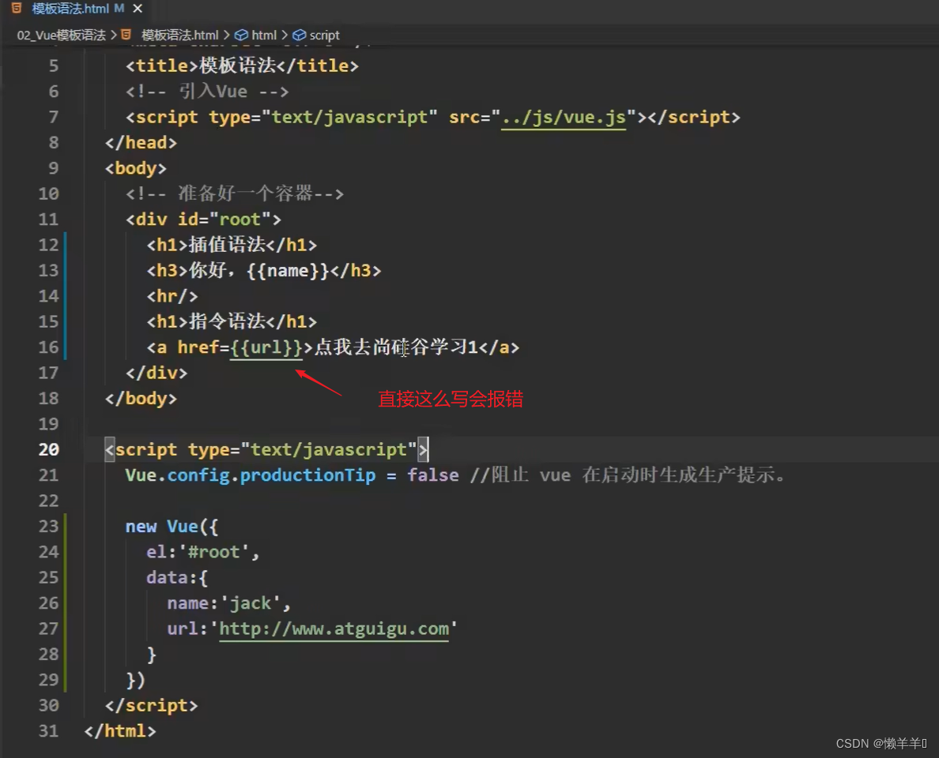Open the http://www.atguigu.com link in the code
Viewport: 939px width, 758px height.
[334, 629]
